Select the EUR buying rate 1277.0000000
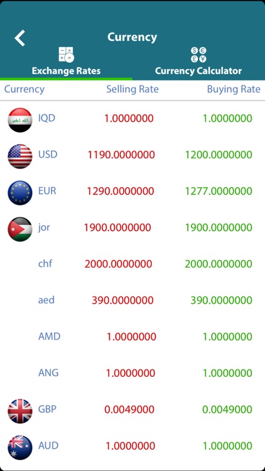This screenshot has height=471, width=265. coord(219,191)
